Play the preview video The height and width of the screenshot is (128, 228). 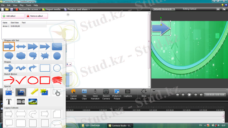pos(189,95)
